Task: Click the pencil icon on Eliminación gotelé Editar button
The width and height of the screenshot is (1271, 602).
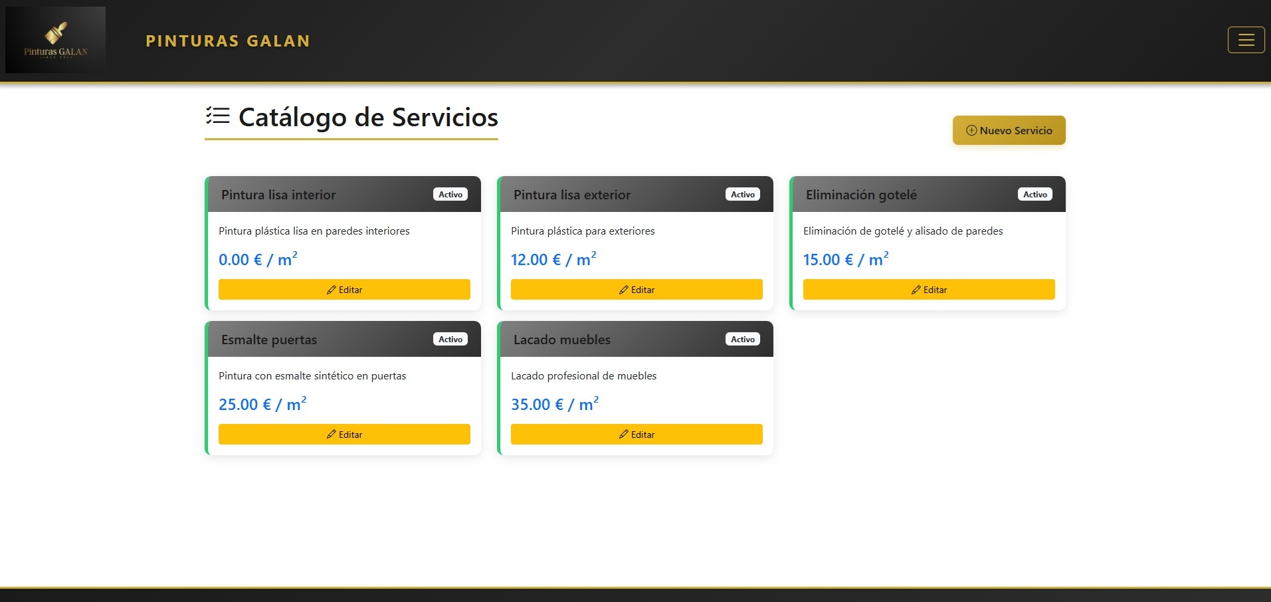Action: [916, 290]
